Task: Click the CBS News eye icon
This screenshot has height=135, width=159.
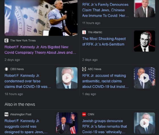Action: tap(6, 69)
